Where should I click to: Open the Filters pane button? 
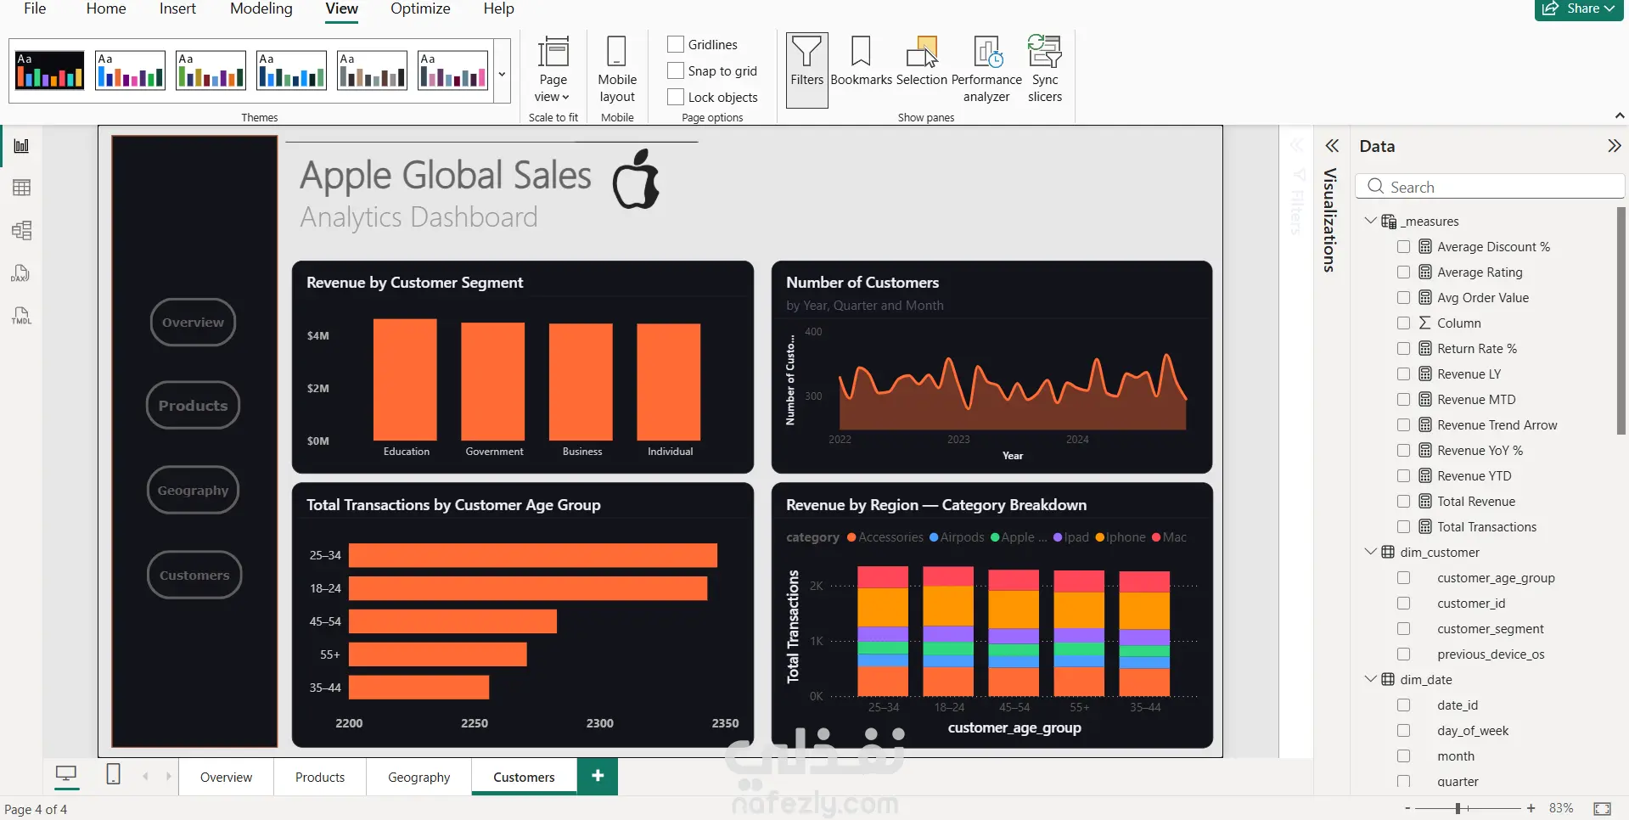point(806,70)
